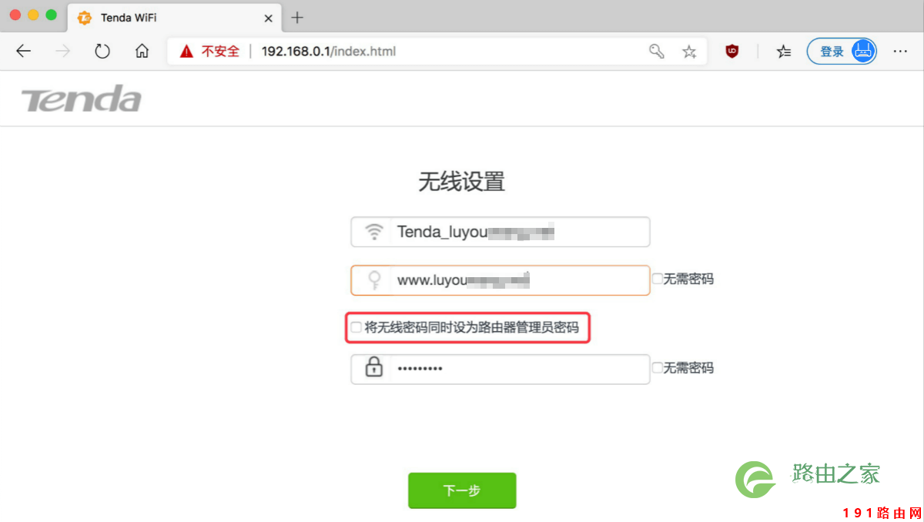Viewport: 924px width, 522px height.
Task: Click the green 下一步 button
Action: (x=462, y=490)
